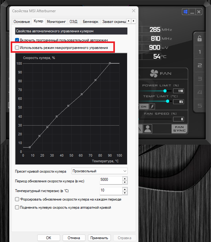Click the Отмена button
The height and width of the screenshot is (242, 211).
(x=74, y=238)
